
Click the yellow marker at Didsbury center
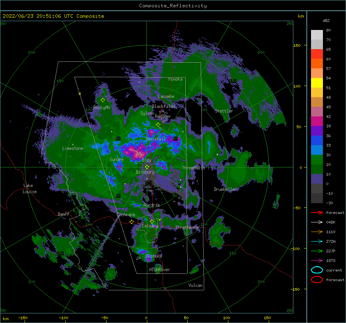[x=147, y=167]
